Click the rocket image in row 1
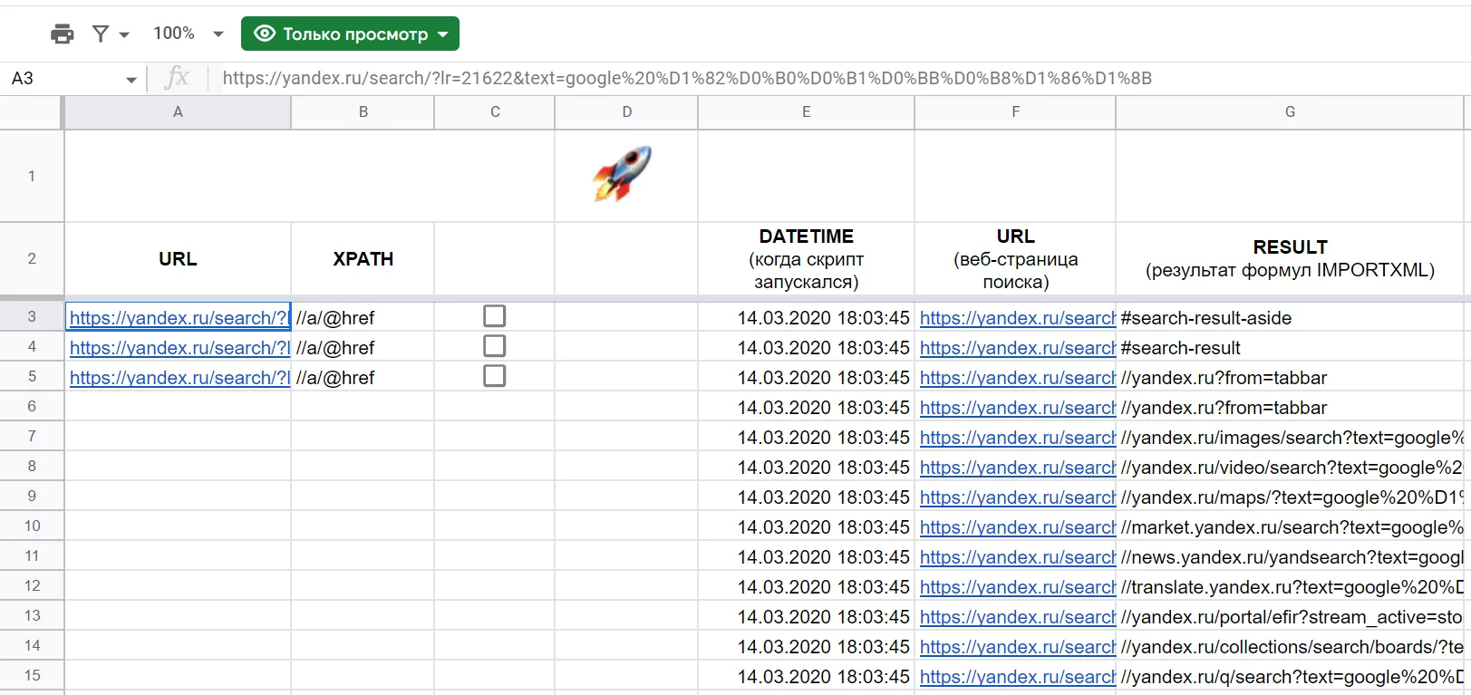This screenshot has height=695, width=1471. pyautogui.click(x=623, y=173)
